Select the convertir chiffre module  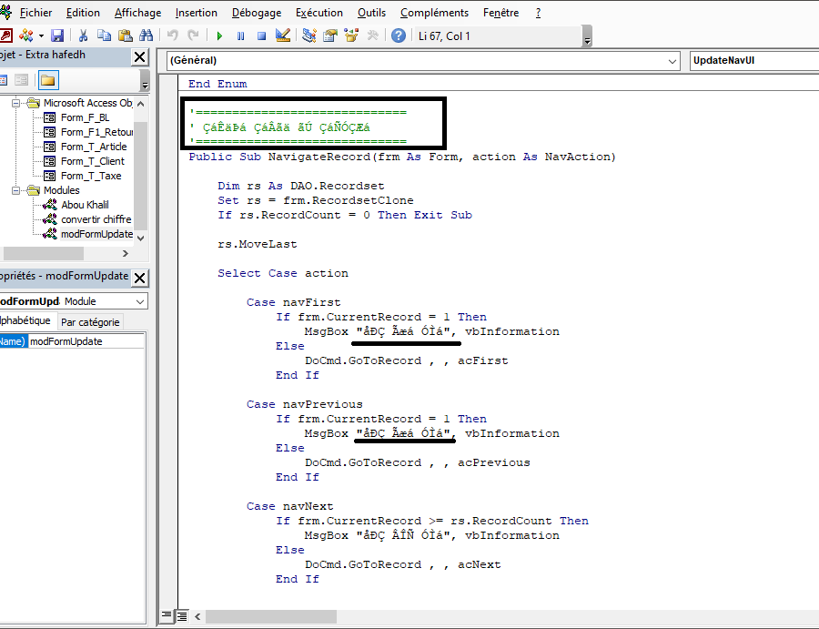pyautogui.click(x=96, y=219)
